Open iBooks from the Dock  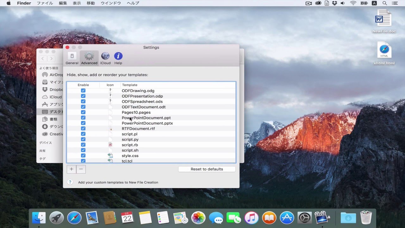269,218
